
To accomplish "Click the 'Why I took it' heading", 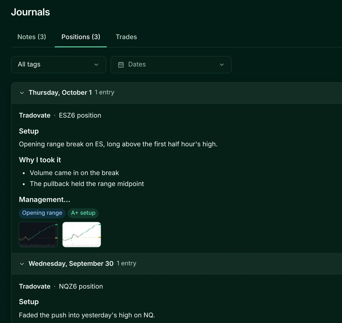I will [x=40, y=160].
